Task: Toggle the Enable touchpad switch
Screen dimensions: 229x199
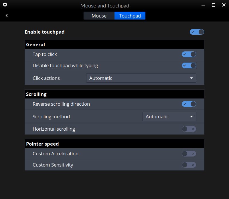Action: click(x=197, y=32)
